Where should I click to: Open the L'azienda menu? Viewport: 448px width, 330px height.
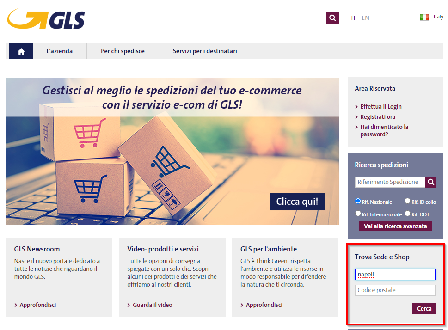(60, 51)
